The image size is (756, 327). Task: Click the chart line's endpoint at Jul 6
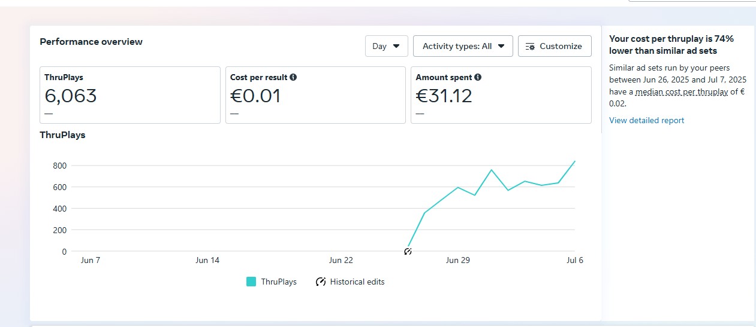[574, 161]
